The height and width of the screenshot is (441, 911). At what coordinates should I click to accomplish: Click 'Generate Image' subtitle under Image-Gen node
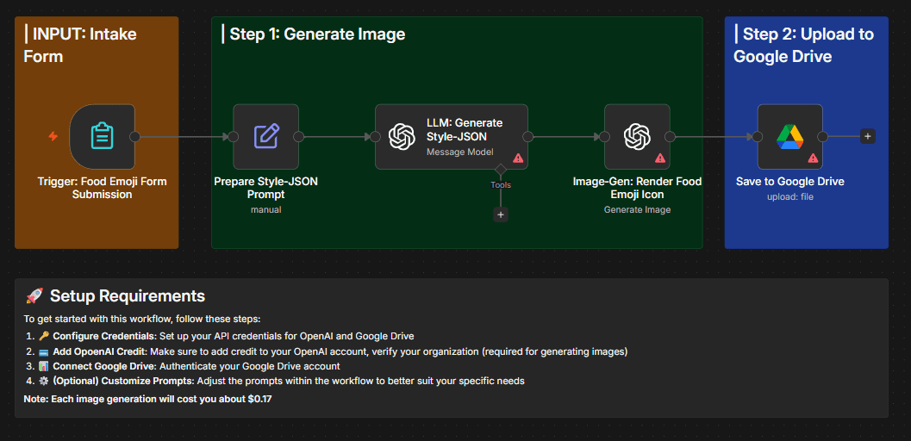pyautogui.click(x=637, y=209)
